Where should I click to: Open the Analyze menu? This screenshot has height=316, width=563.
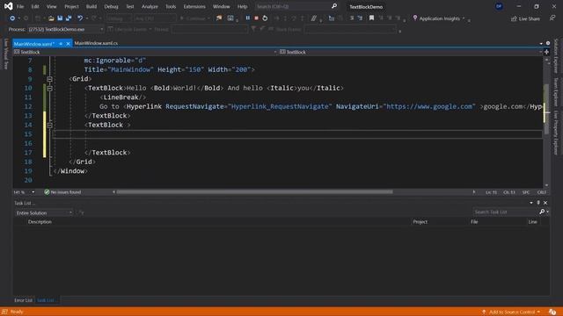click(150, 6)
